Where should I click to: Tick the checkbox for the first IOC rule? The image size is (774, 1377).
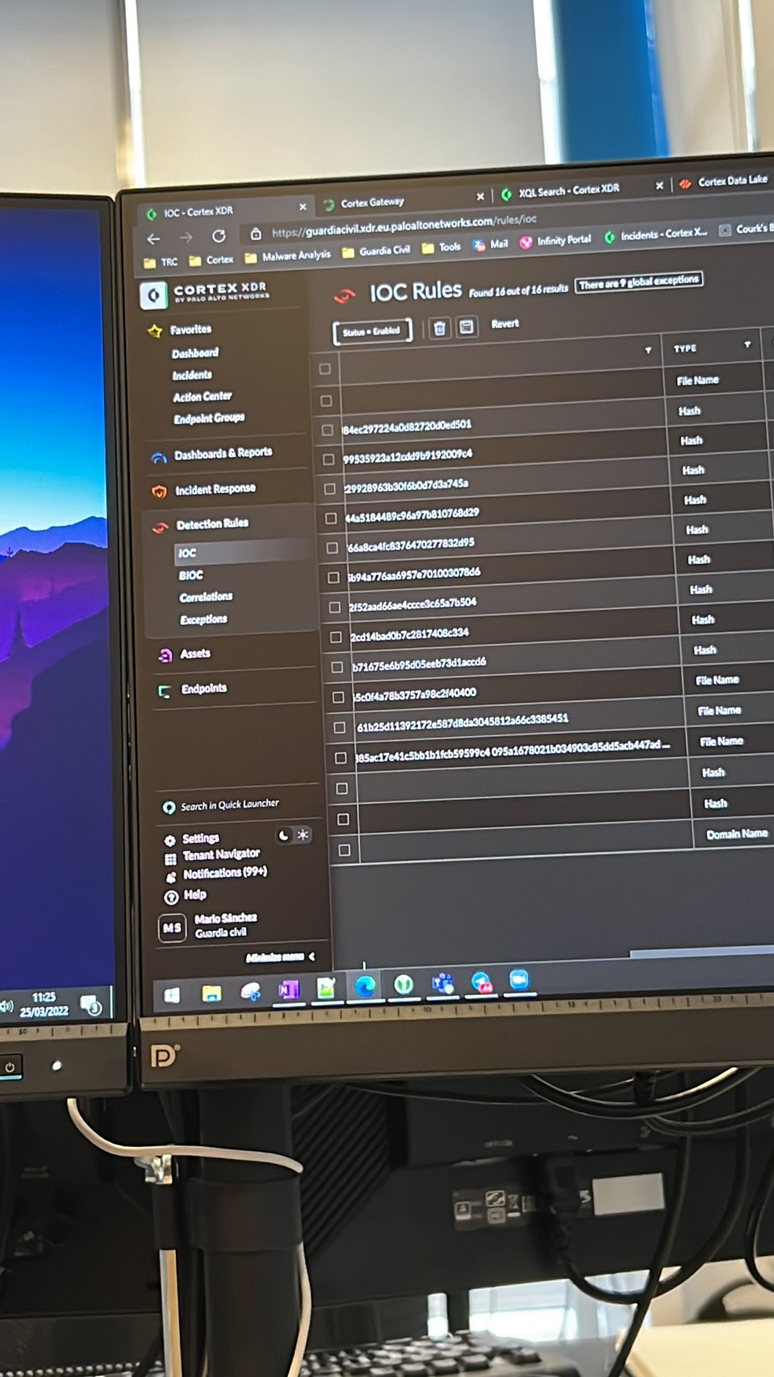tap(325, 369)
